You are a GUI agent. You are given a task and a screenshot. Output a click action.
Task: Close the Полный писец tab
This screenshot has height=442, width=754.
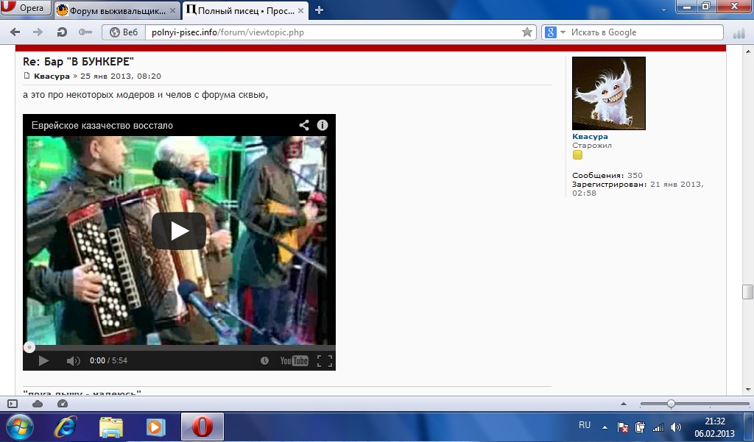[300, 10]
